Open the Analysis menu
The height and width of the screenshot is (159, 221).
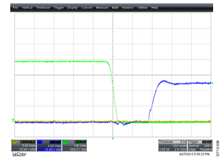[x=128, y=8]
